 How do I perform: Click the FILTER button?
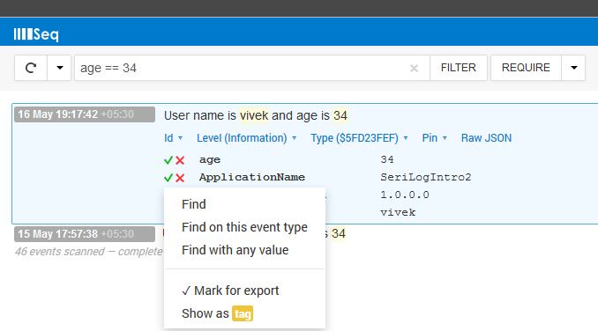(459, 68)
